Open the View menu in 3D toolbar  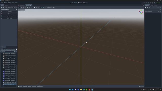[53, 7]
